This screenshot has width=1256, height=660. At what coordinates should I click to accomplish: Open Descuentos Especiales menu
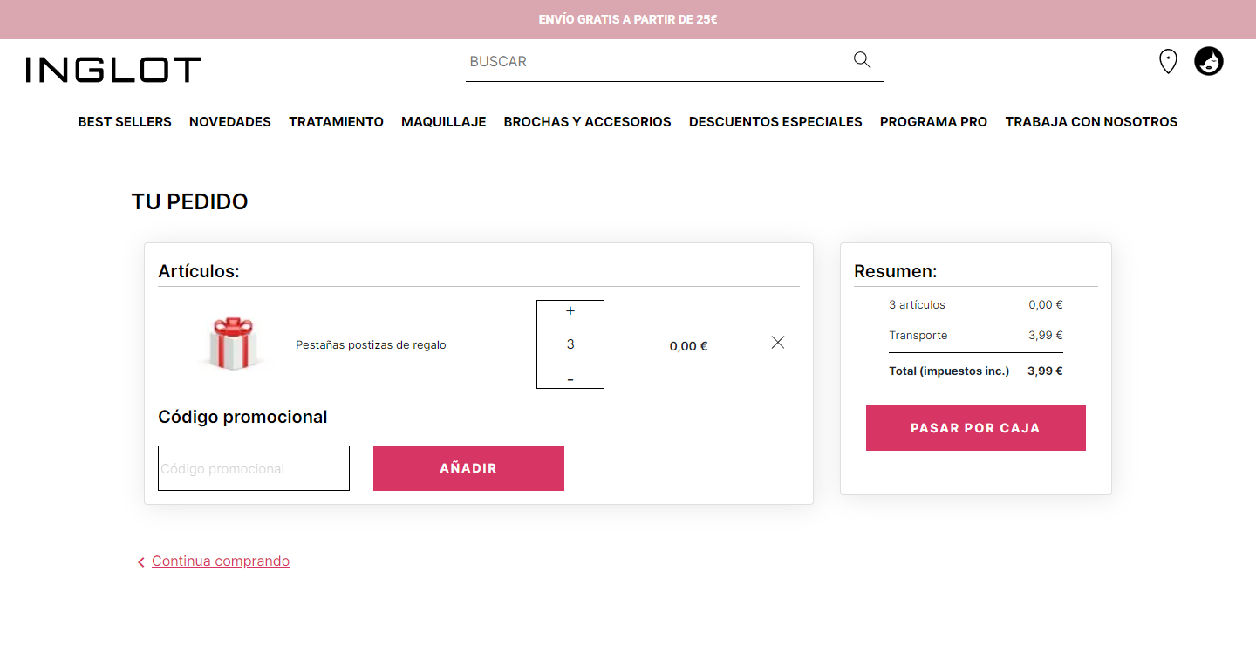point(775,122)
